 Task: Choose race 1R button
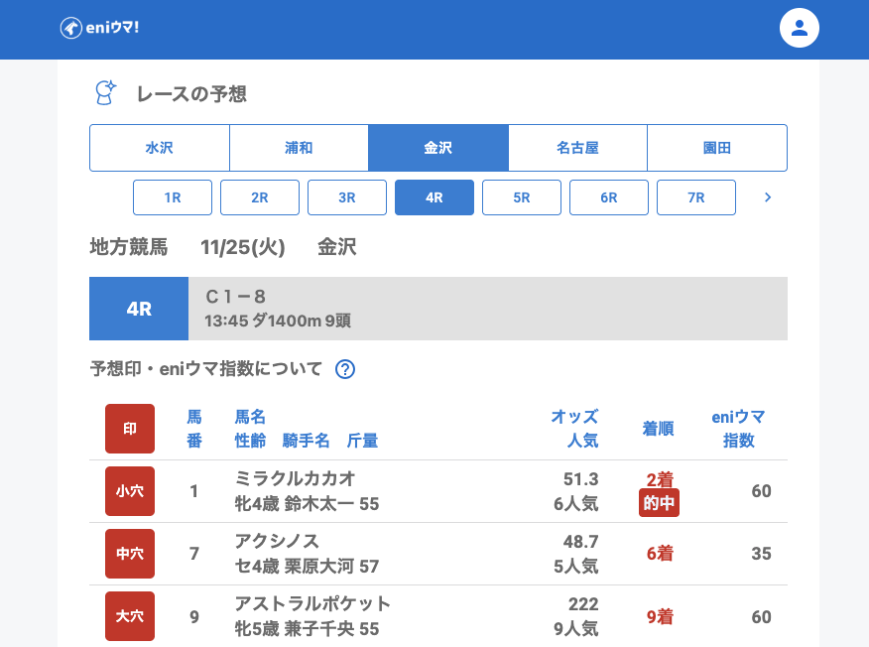(173, 197)
